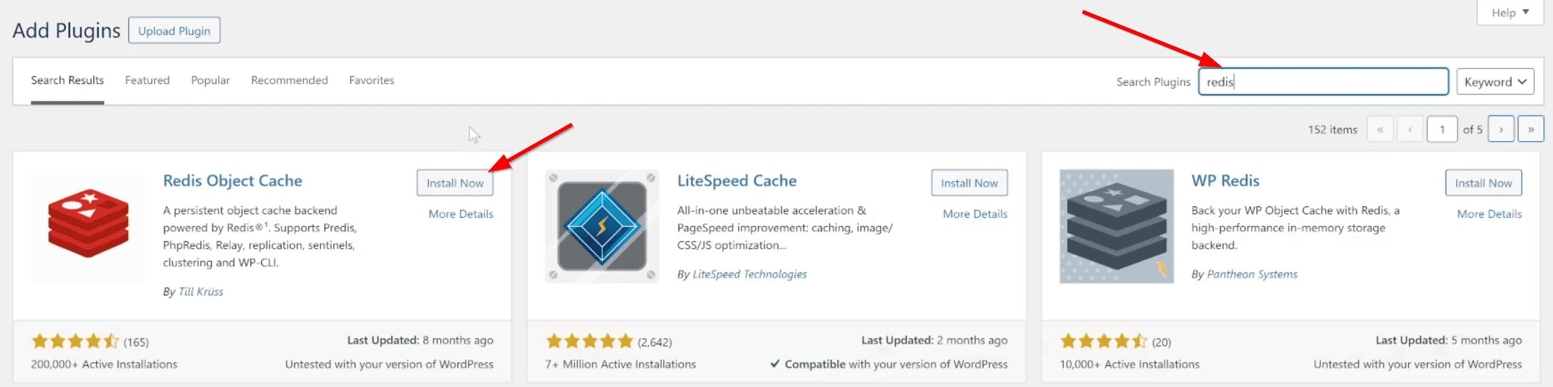The image size is (1553, 387).
Task: Open the Till Krüss author link
Action: (x=201, y=292)
